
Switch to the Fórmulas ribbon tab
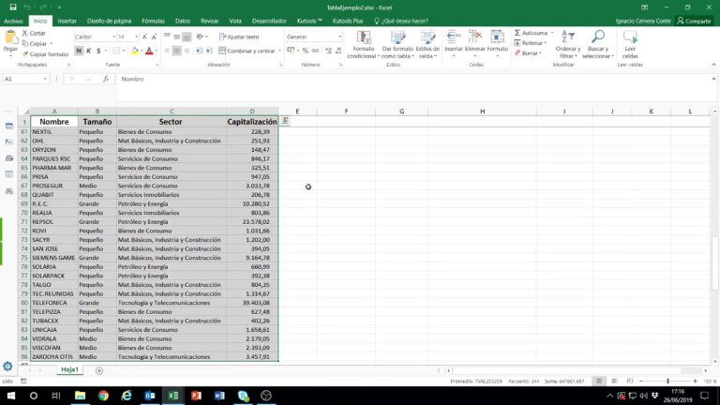153,20
